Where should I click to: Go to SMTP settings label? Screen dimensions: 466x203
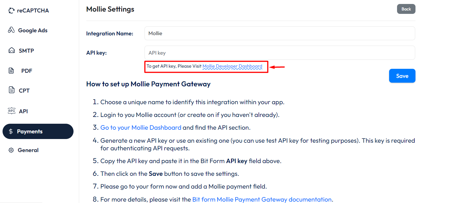click(x=26, y=51)
